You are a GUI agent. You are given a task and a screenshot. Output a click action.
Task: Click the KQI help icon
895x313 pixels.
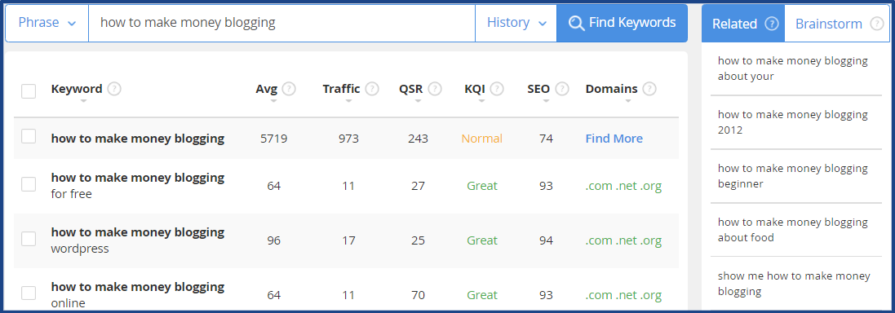pyautogui.click(x=497, y=89)
